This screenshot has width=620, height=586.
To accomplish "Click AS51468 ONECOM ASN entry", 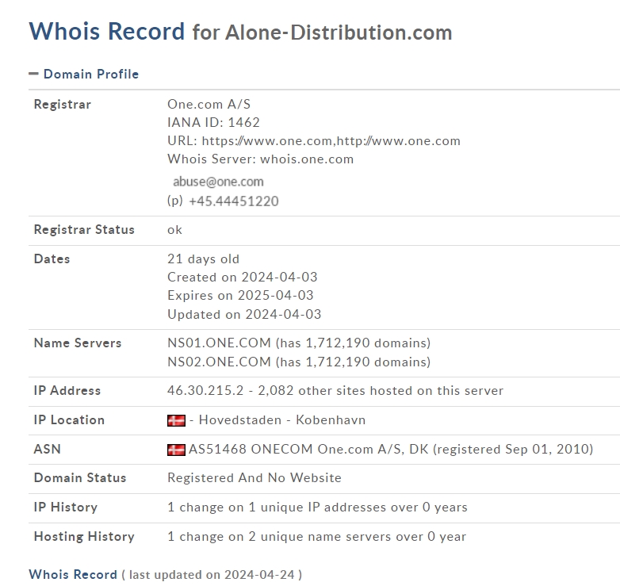I will (391, 449).
